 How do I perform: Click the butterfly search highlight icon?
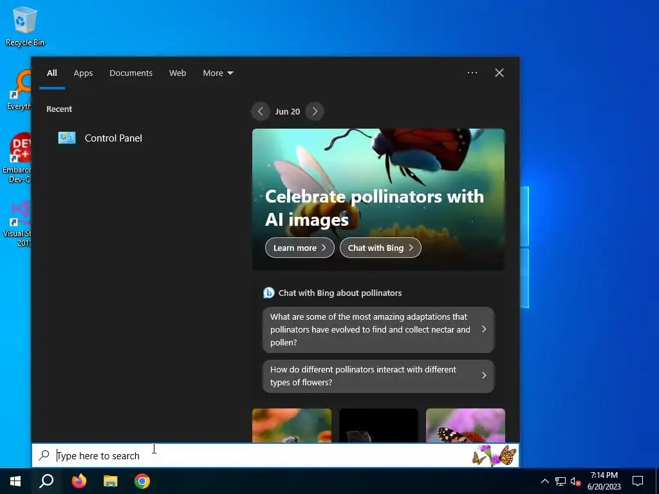[x=494, y=455]
